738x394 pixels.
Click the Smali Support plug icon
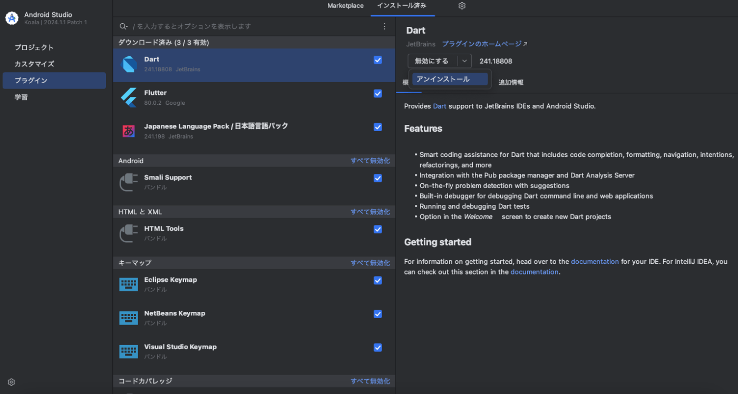pyautogui.click(x=129, y=182)
